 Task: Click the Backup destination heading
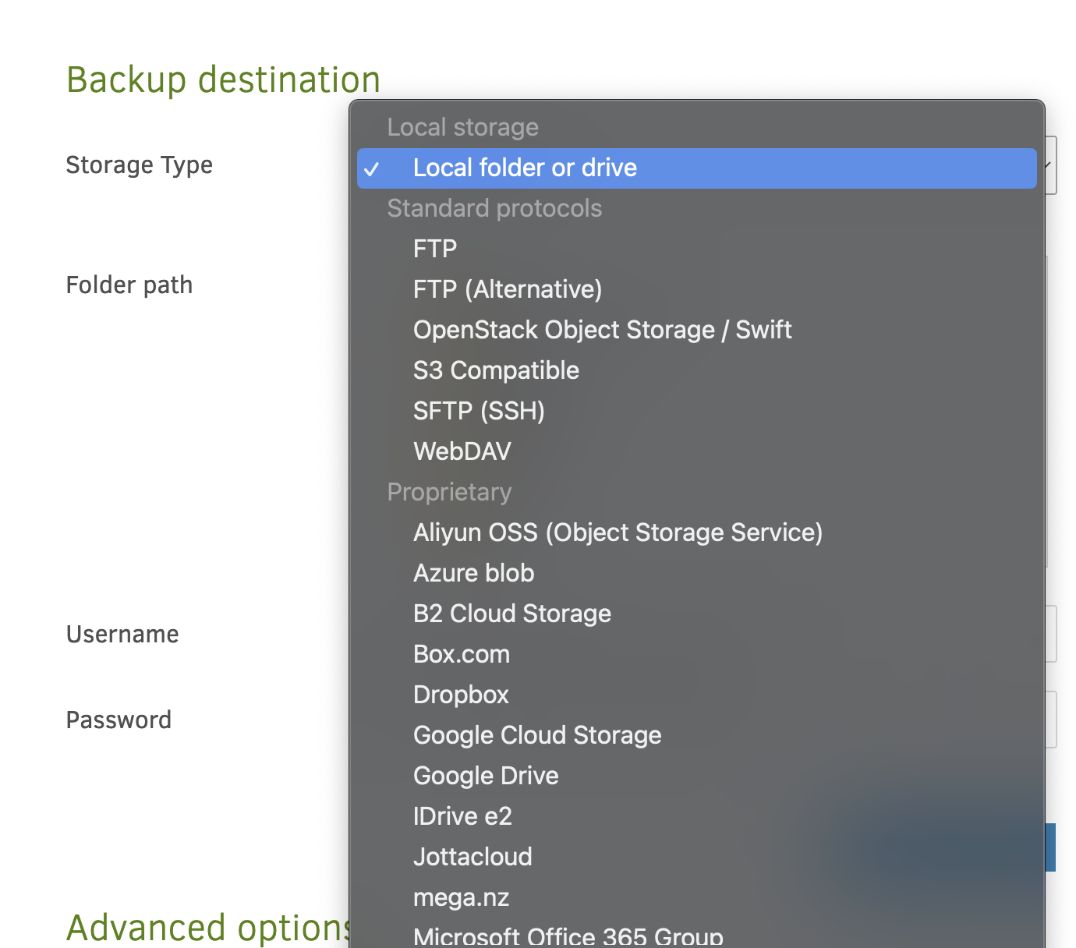pos(224,80)
